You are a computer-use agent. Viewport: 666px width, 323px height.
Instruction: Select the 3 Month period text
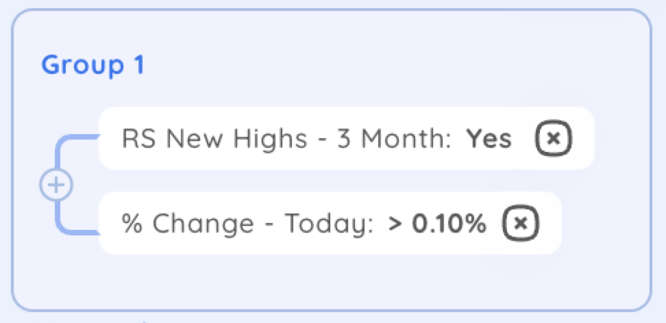point(394,139)
